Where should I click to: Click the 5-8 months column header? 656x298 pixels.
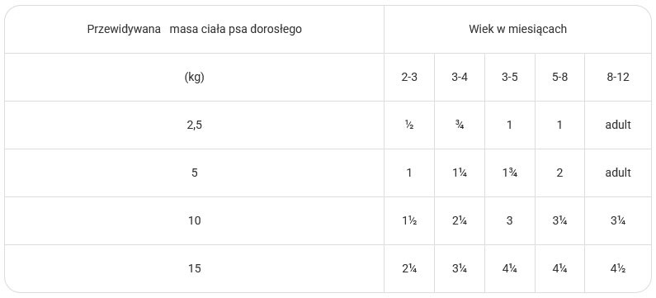[x=559, y=78]
